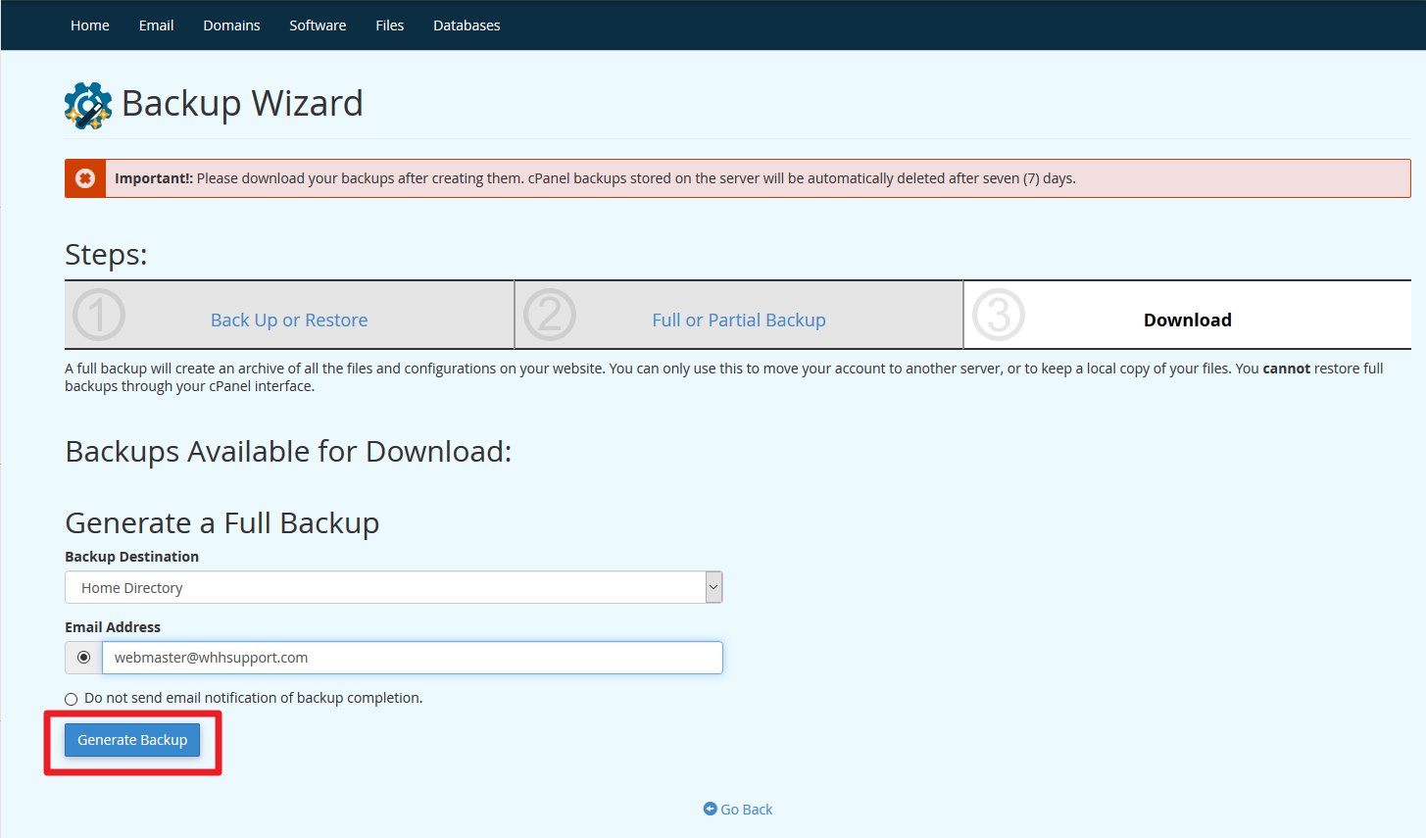Open the Backup Destination dropdown
Screen dimensions: 1426x838
[392, 588]
